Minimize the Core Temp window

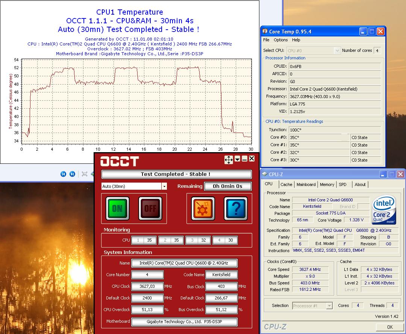pyautogui.click(x=363, y=32)
